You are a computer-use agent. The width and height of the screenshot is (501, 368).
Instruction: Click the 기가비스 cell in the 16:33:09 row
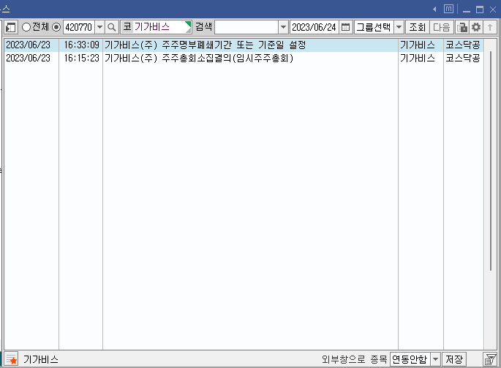[421, 45]
